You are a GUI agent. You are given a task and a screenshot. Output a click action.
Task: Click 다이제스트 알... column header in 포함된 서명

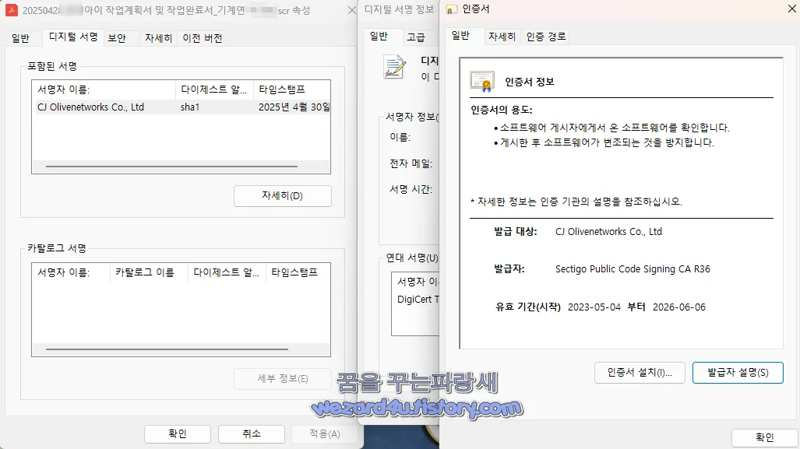click(x=214, y=89)
